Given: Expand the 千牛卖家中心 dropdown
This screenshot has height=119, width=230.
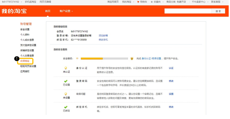Looking at the screenshot, I should click(x=208, y=2).
